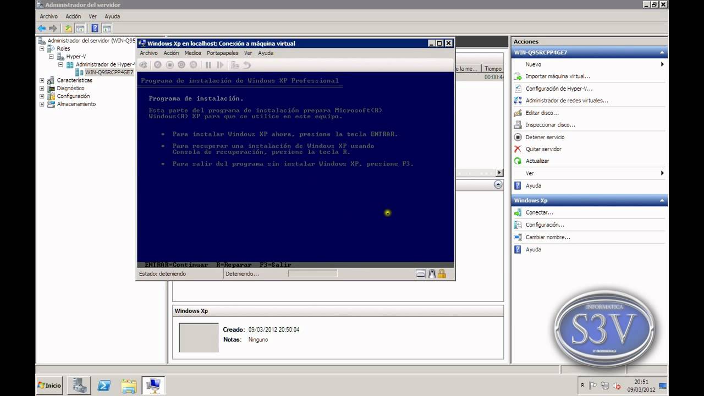Click the Ctrl+Alt+Del icon in VM toolbar
The width and height of the screenshot is (704, 396).
144,65
